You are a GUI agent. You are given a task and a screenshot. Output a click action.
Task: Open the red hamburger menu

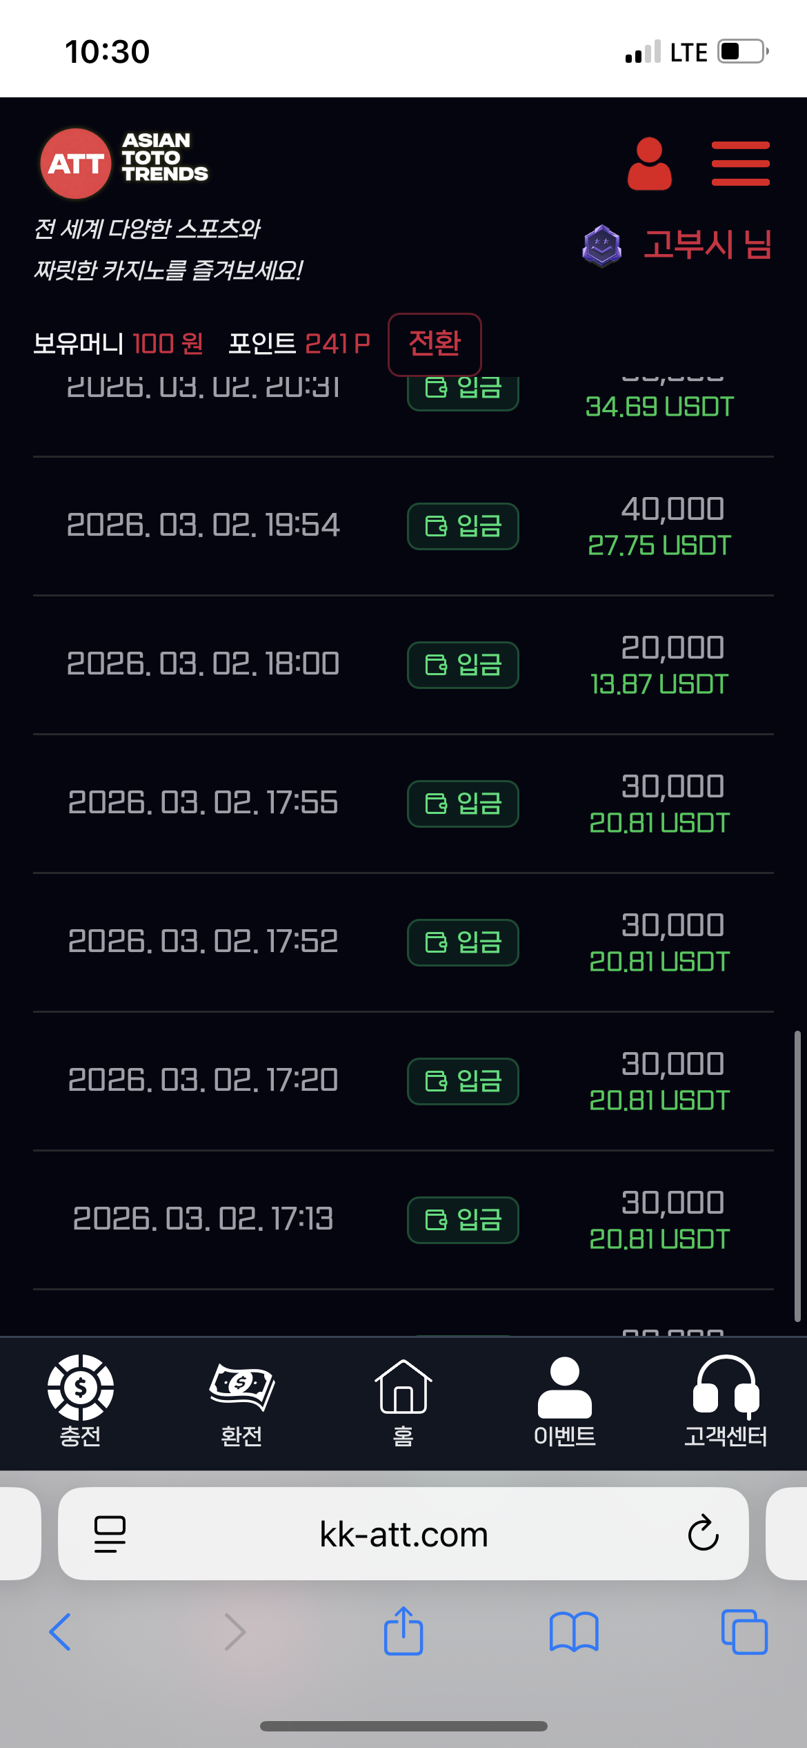click(740, 164)
